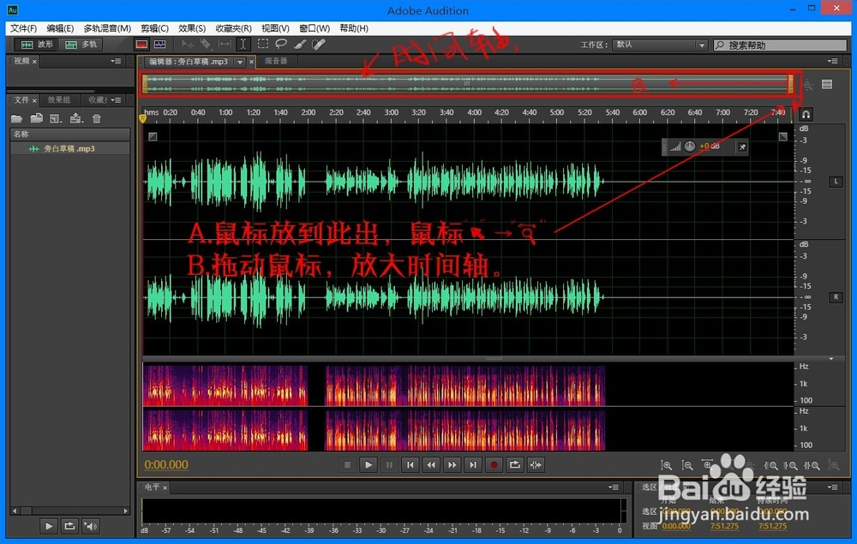Select the 旁白草稿 .mp3 file
The height and width of the screenshot is (544, 857).
(x=70, y=148)
